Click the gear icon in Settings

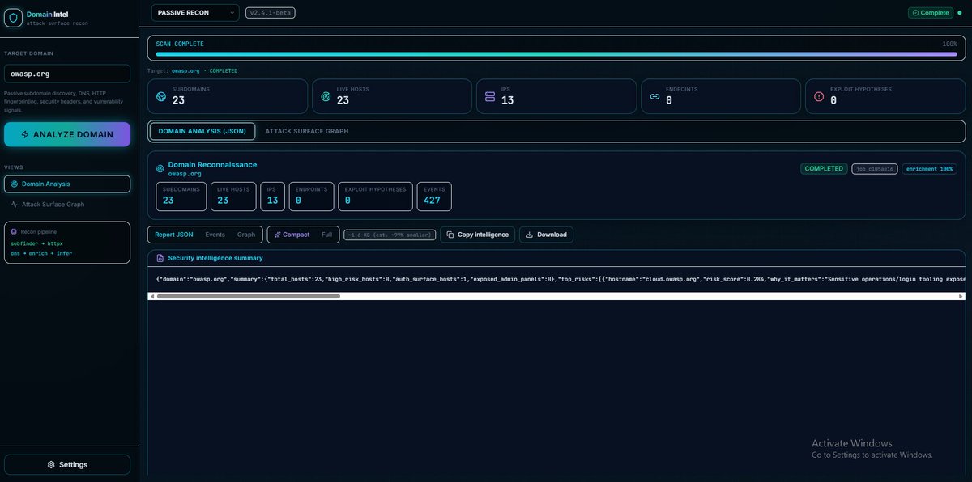[x=51, y=465]
